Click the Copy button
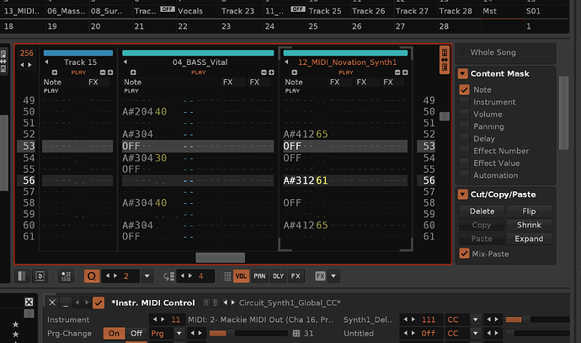 tap(482, 225)
